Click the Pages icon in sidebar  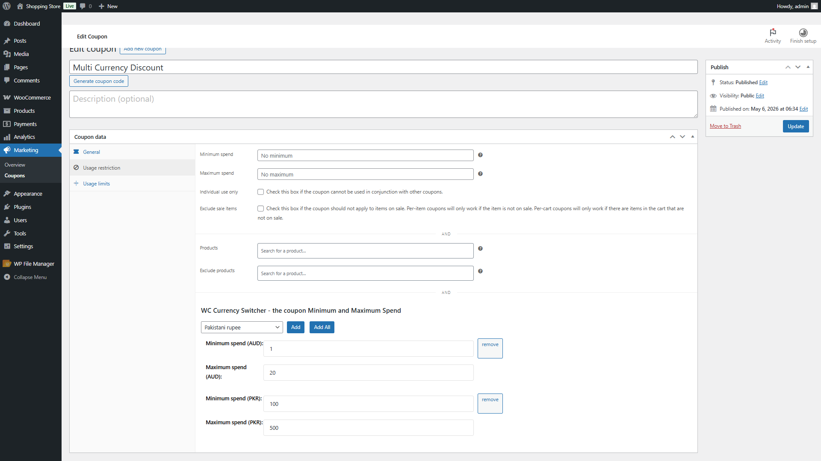[x=7, y=67]
